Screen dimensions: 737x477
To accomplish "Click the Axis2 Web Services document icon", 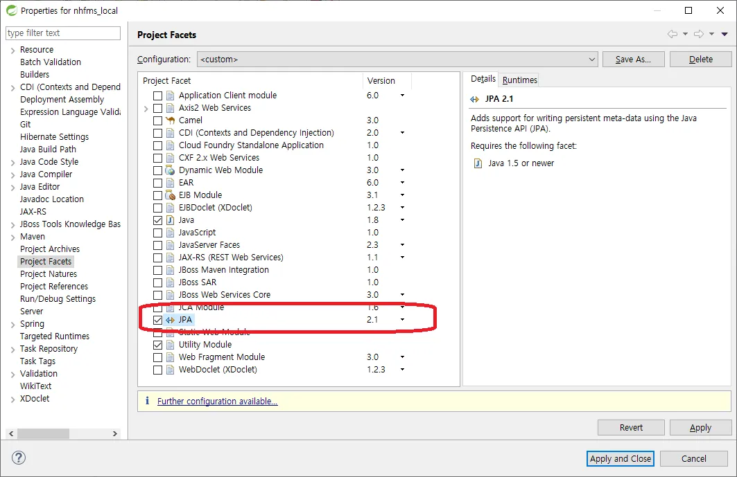I will pos(170,108).
